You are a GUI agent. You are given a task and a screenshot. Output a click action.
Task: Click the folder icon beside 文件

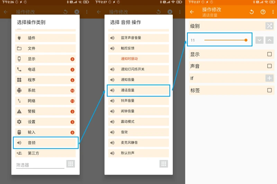click(19, 48)
